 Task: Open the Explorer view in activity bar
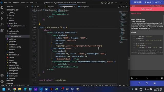[2, 7]
